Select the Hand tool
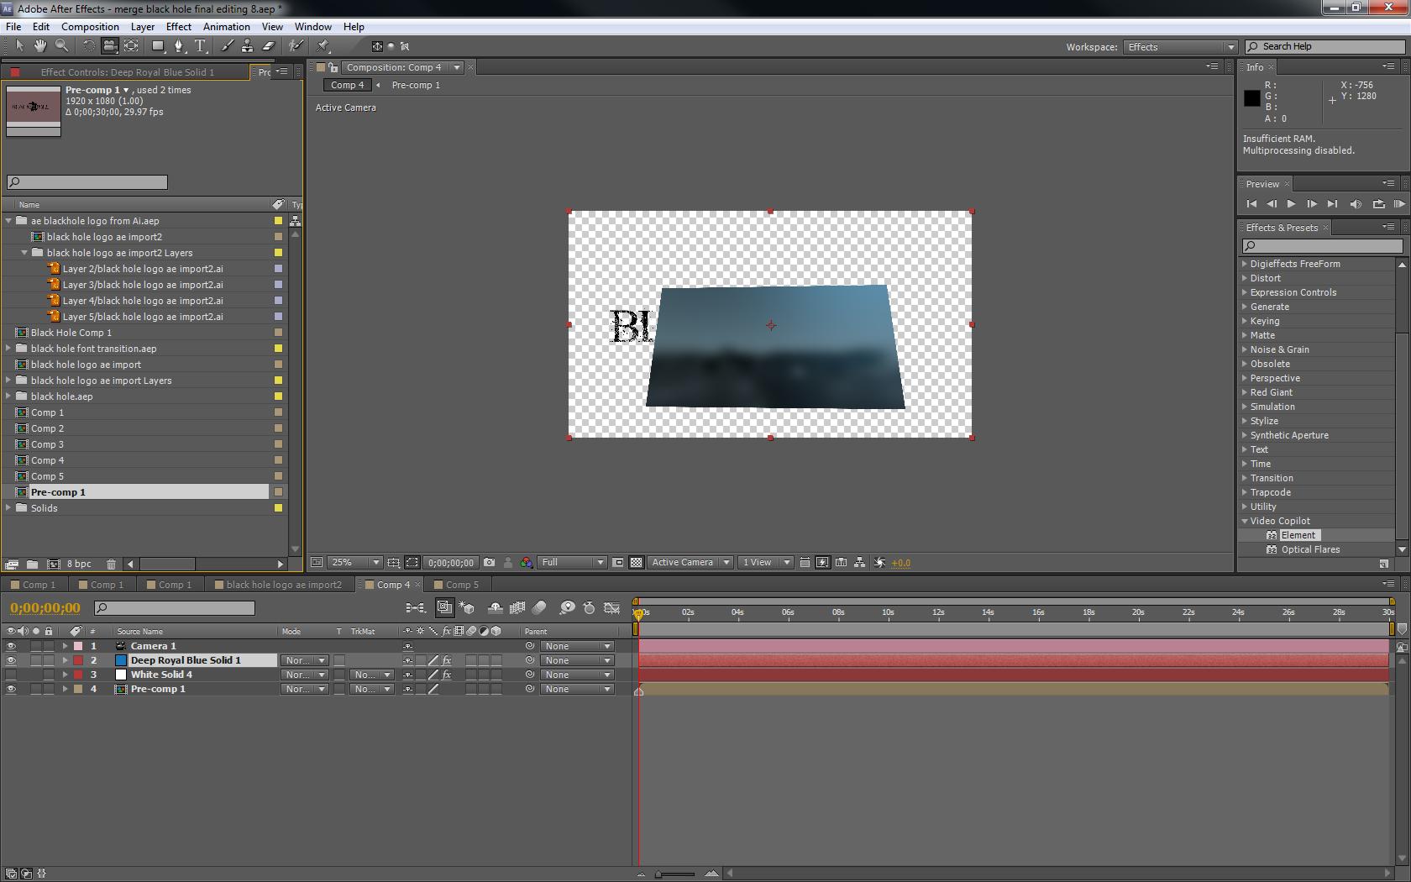 (x=40, y=46)
